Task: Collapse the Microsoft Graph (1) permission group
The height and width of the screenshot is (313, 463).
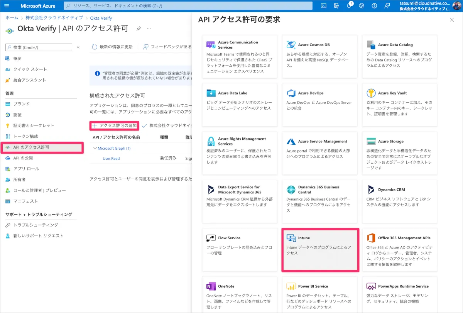Action: pyautogui.click(x=95, y=148)
